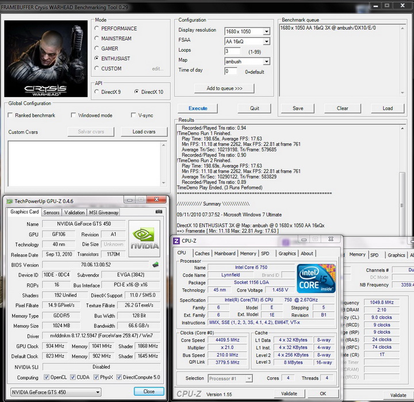Click the Add to queue button
This screenshot has width=414, height=402.
click(224, 89)
